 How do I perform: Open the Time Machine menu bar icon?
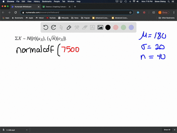tap(126, 1)
